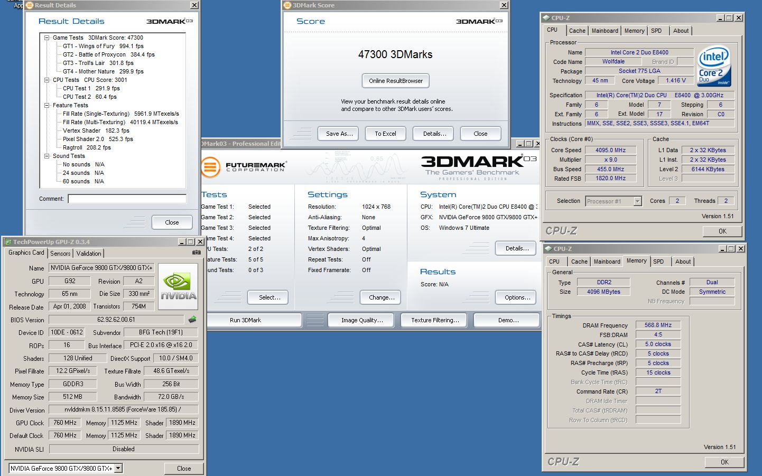This screenshot has width=762, height=476.
Task: Select the Pixel Shader 2.0 result row
Action: pos(98,139)
